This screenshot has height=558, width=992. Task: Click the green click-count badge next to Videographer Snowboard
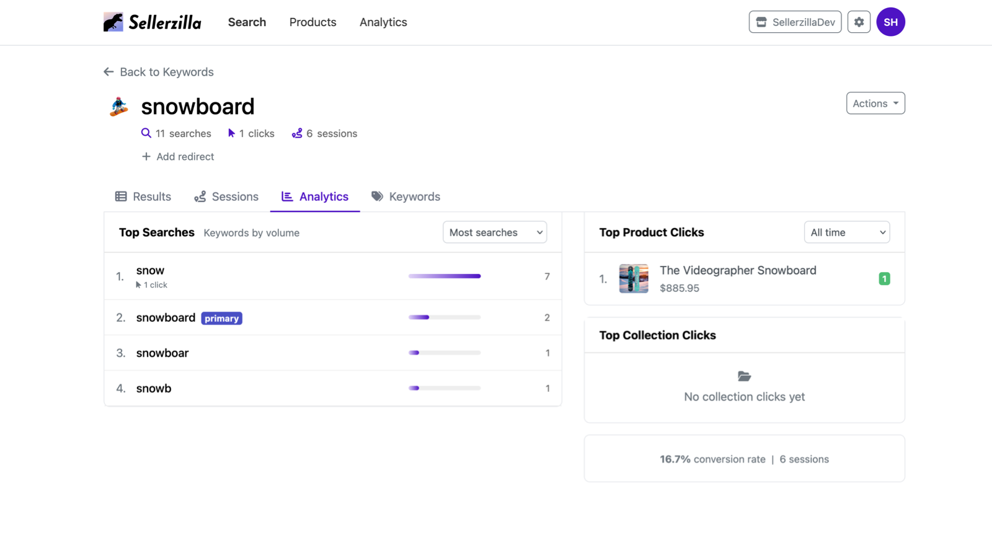click(x=884, y=278)
